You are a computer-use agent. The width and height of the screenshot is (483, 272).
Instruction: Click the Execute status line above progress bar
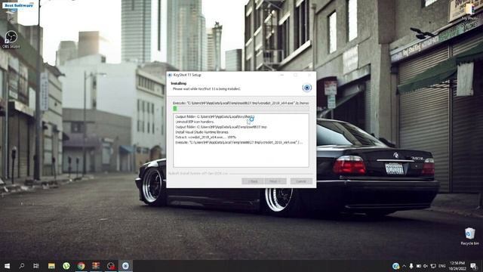[241, 103]
